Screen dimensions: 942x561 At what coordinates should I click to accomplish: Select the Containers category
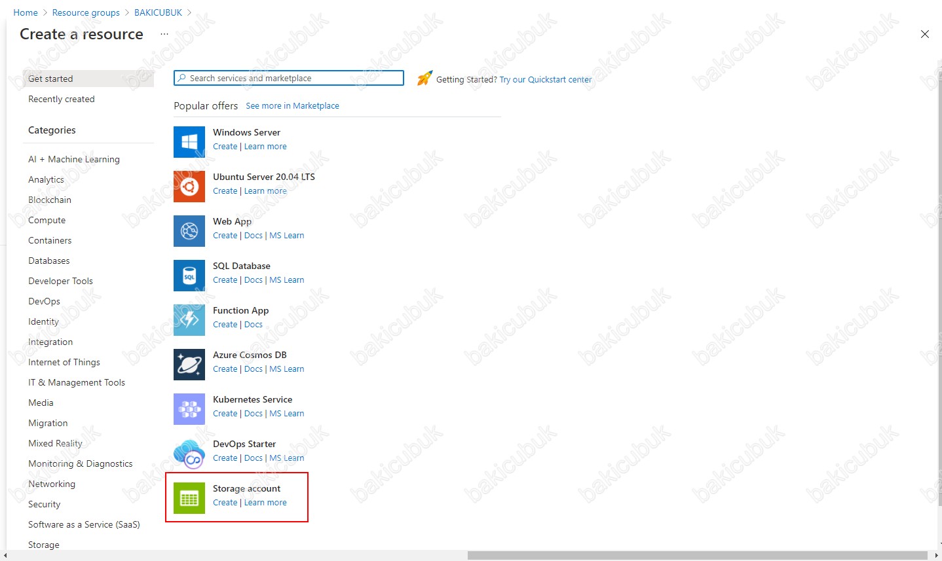click(x=50, y=240)
